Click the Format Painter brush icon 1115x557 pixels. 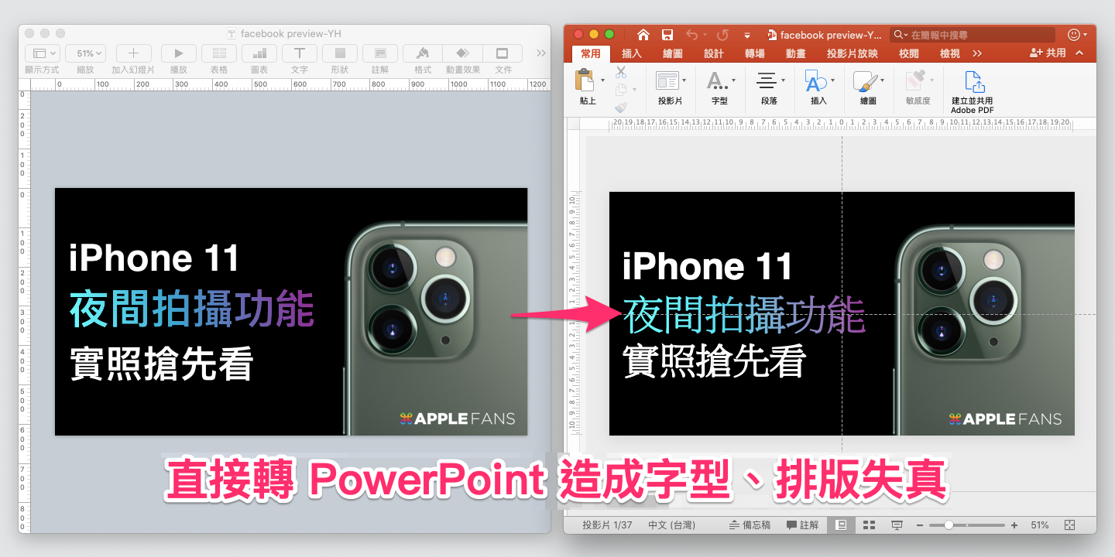(621, 108)
